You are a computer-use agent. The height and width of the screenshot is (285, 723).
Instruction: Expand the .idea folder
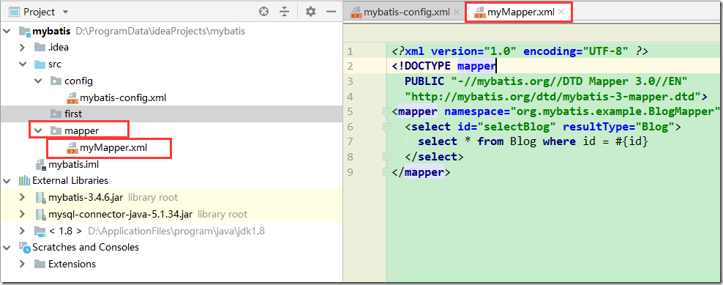(x=22, y=47)
